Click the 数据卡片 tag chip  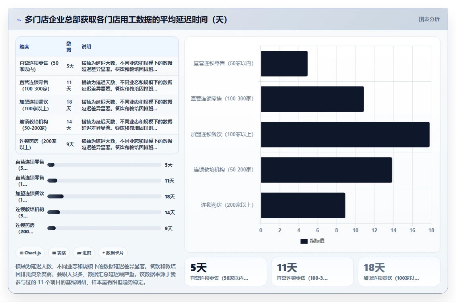coord(113,253)
